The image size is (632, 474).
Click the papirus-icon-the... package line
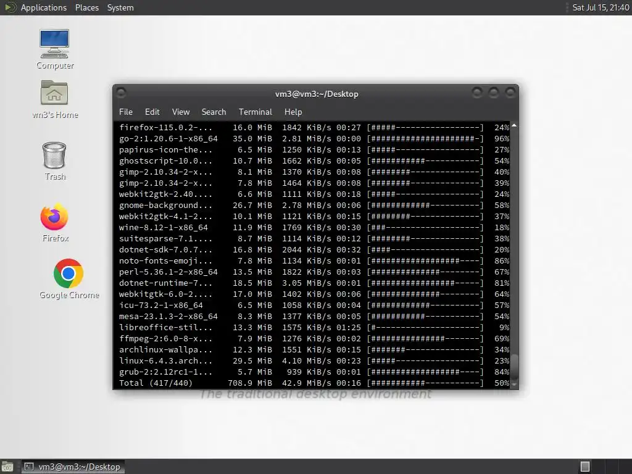tap(314, 149)
